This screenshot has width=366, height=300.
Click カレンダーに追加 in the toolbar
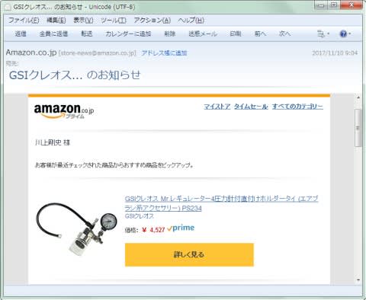[128, 34]
